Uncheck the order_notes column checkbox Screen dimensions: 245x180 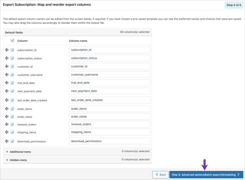12,116
